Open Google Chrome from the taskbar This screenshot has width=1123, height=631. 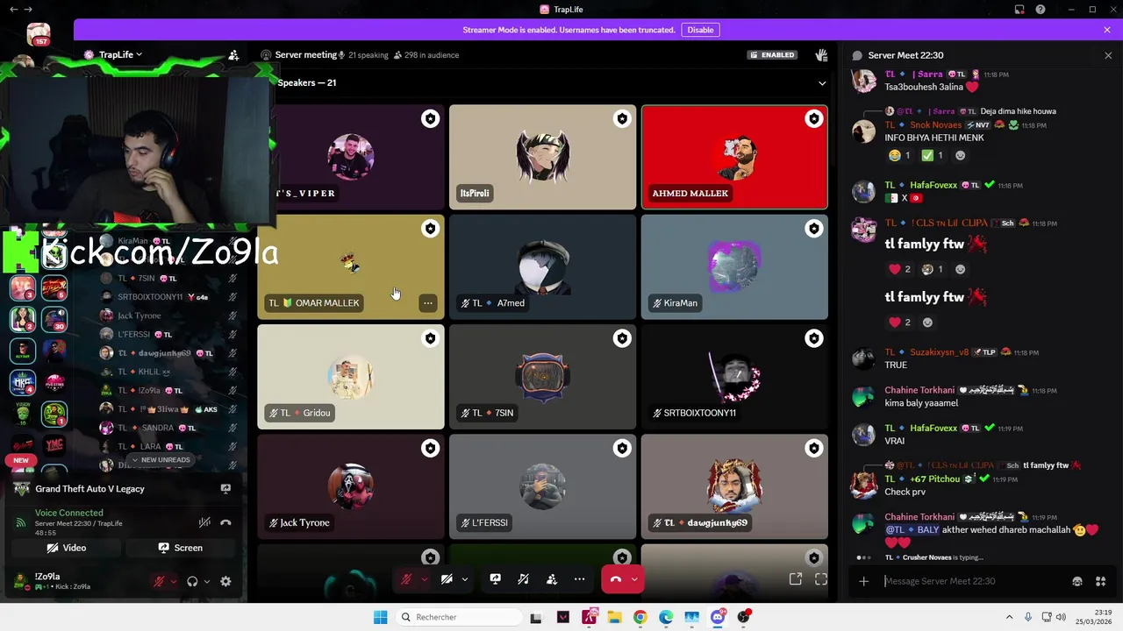click(640, 617)
